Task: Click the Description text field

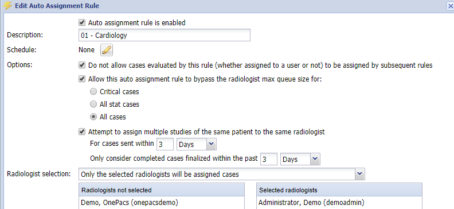Action: (x=165, y=35)
